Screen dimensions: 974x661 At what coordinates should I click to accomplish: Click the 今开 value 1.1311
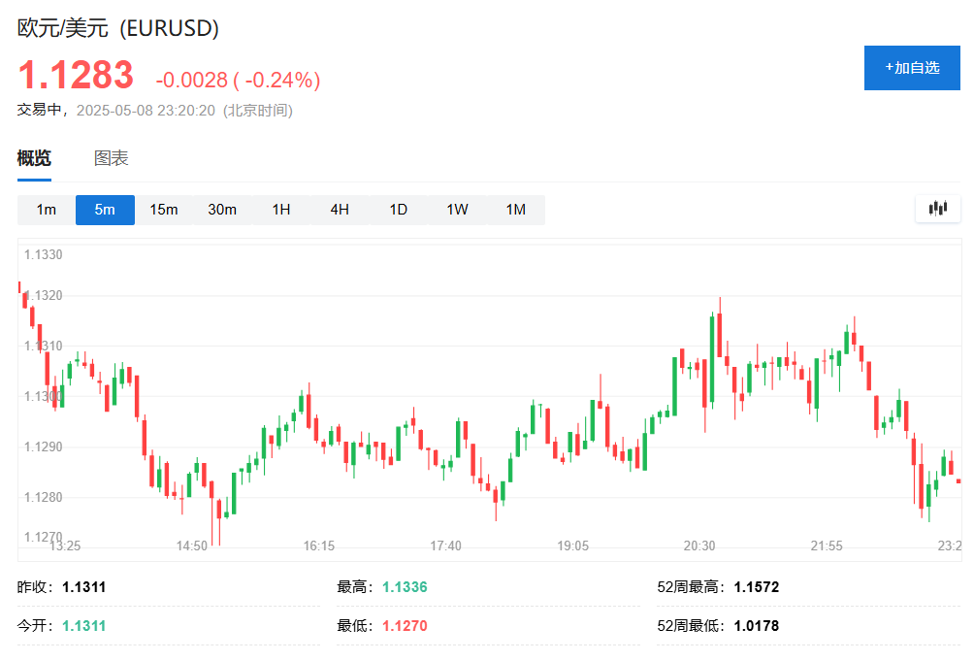point(83,626)
